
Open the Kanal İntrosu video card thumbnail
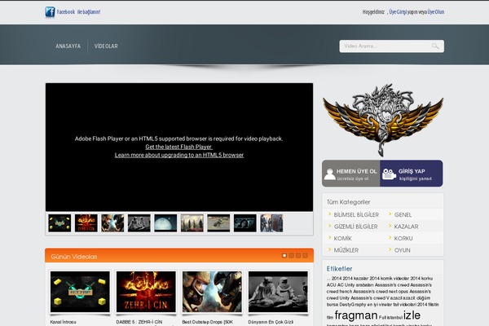point(80,292)
